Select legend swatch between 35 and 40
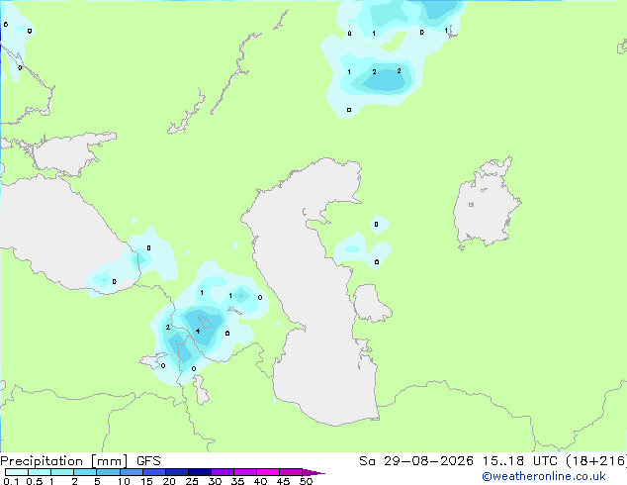Screen dimensions: 627x485 click(244, 472)
